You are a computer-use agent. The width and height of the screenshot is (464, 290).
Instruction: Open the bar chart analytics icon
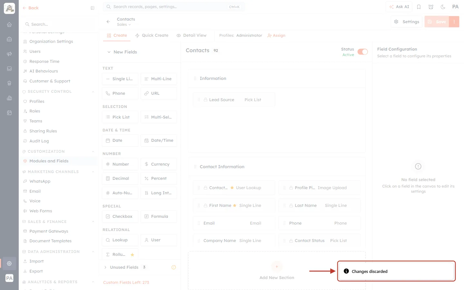9,98
